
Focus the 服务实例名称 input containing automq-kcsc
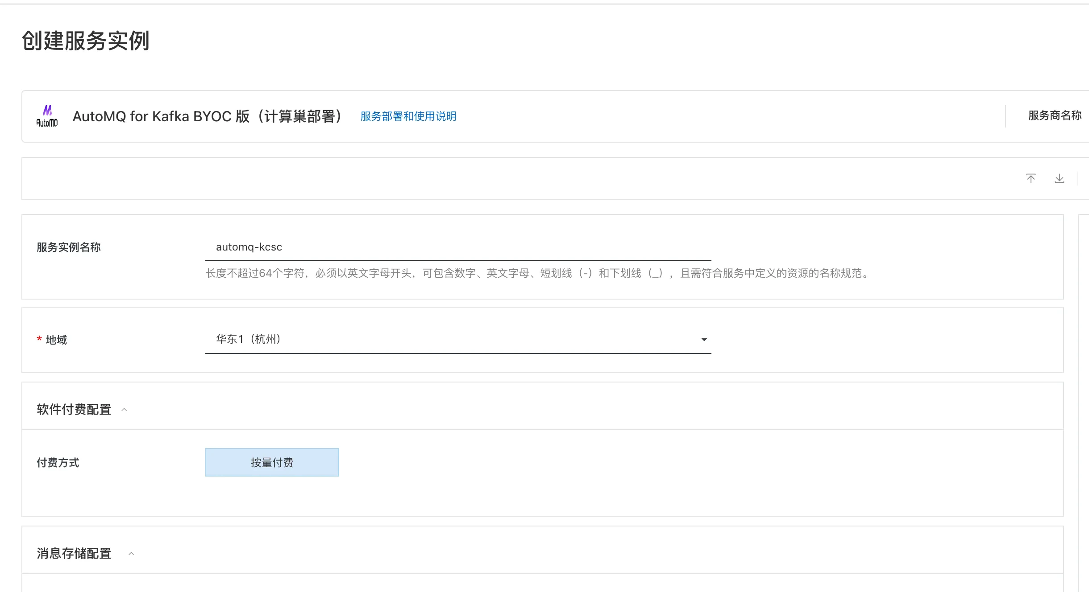click(457, 247)
